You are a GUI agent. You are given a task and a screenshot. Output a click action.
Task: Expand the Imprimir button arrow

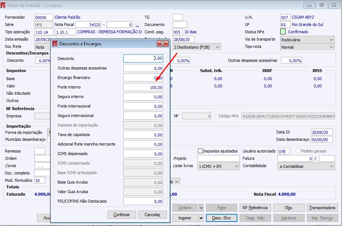(201, 218)
